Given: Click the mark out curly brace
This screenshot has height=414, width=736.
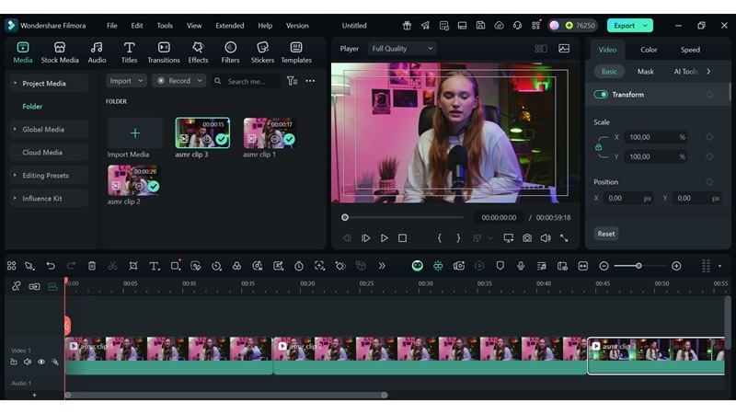Looking at the screenshot, I should [x=458, y=238].
